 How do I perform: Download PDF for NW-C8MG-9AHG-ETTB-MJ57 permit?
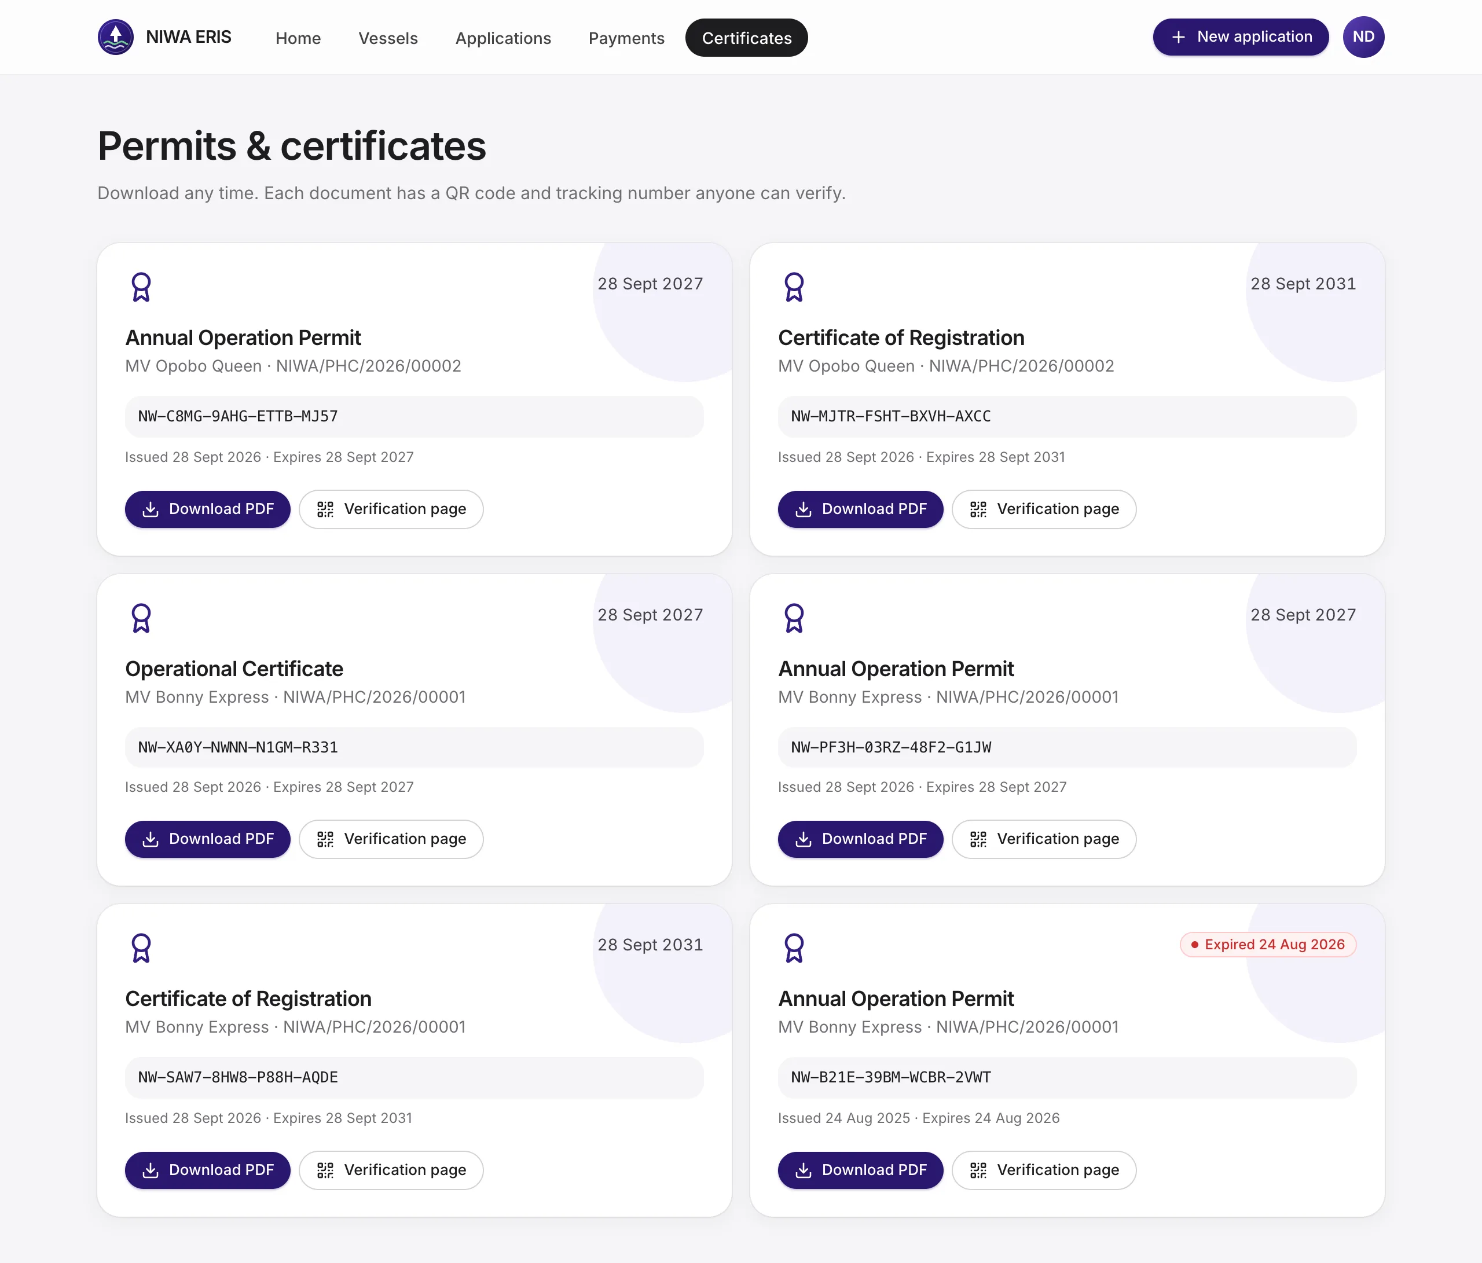point(207,509)
